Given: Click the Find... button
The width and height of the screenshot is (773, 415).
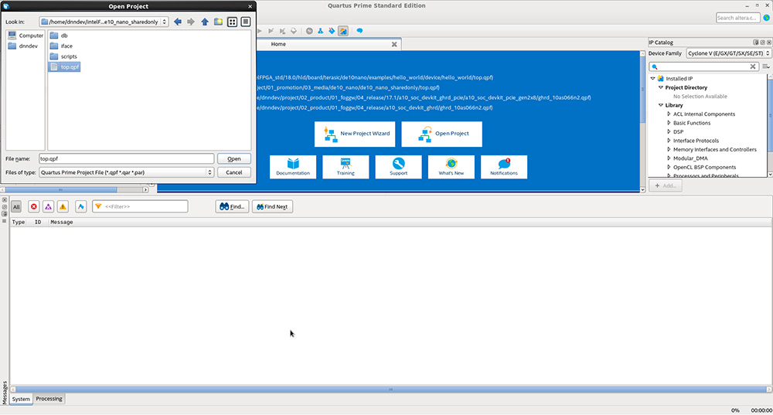Looking at the screenshot, I should (x=232, y=206).
